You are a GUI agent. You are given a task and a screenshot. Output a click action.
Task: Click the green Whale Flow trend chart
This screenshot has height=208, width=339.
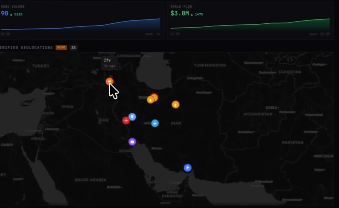coord(250,24)
